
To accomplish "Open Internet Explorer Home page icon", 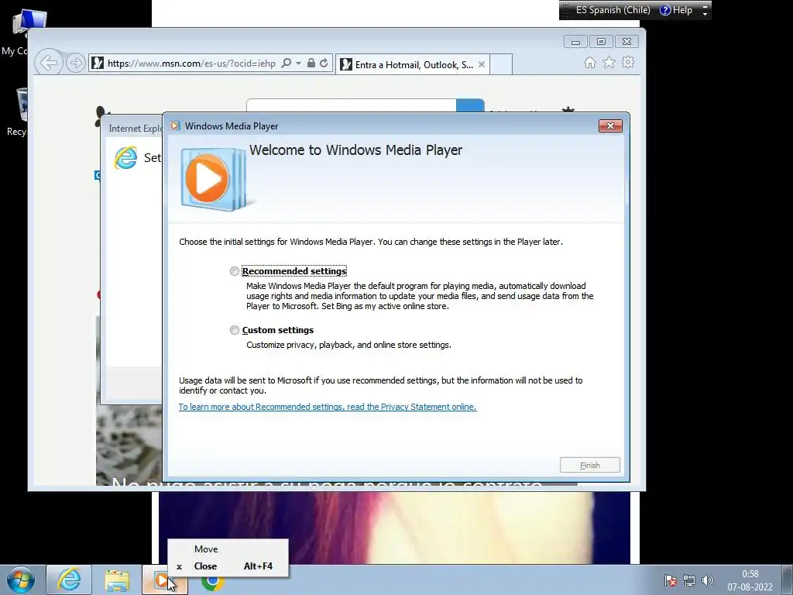I will (x=589, y=63).
